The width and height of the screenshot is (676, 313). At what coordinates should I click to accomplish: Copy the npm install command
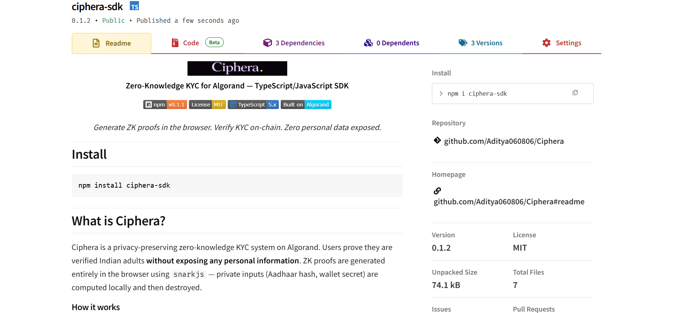[575, 93]
